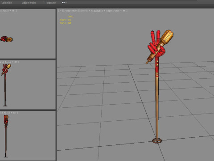
Task: Open the Smooth + Highlights shading menu
Action: (91, 11)
